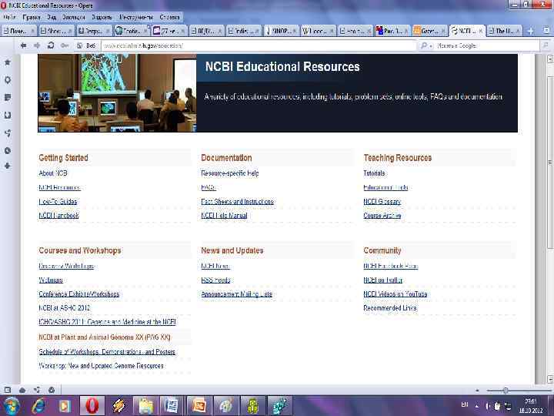The image size is (554, 416).
Task: Open the closed tabs trash icon
Action: (546, 31)
